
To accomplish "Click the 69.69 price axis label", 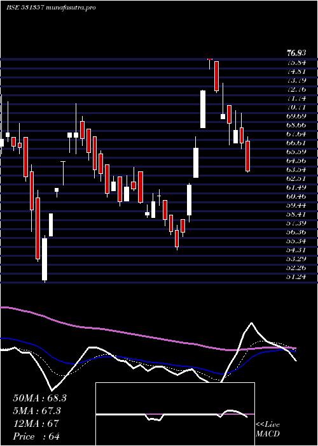I will click(296, 117).
